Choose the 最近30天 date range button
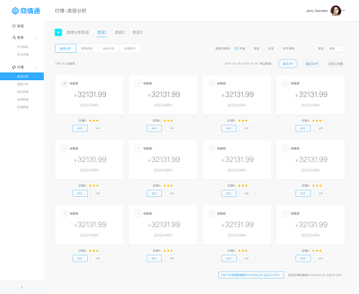Screen dimensions: 359x294 312,64
